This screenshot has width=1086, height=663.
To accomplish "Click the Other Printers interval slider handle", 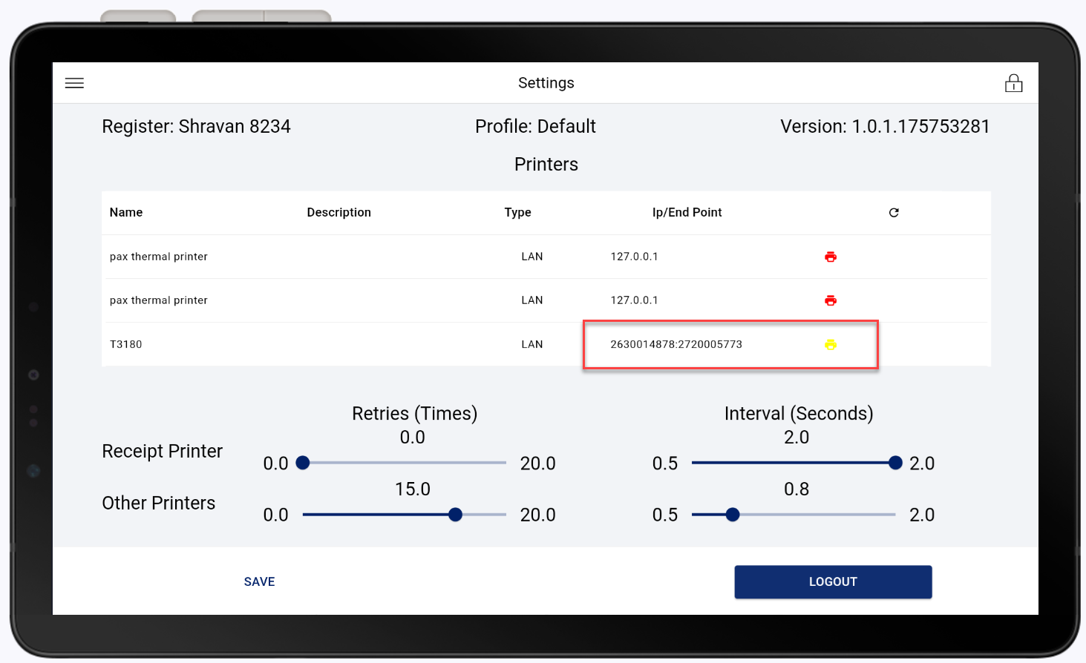I will click(733, 514).
